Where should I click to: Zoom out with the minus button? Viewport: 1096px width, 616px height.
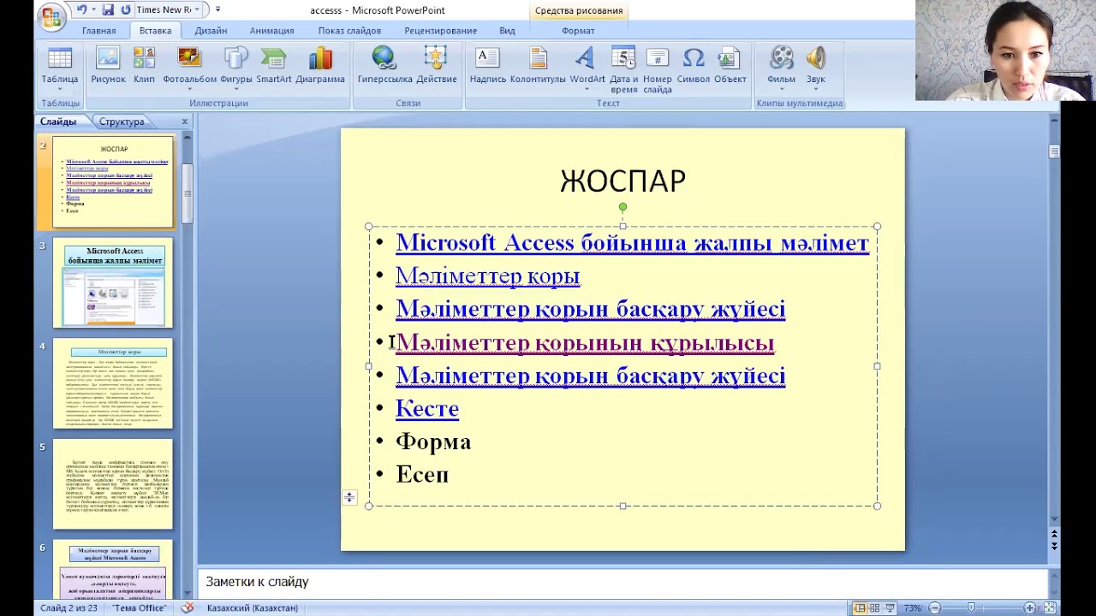coord(935,608)
